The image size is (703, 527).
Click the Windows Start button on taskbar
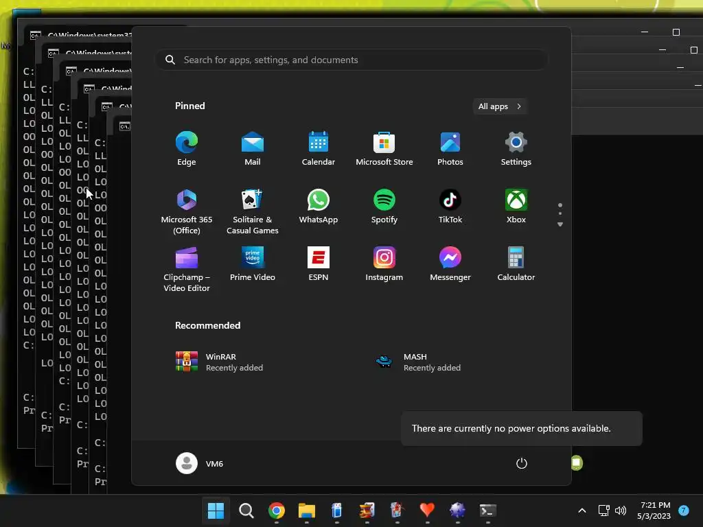tap(216, 511)
